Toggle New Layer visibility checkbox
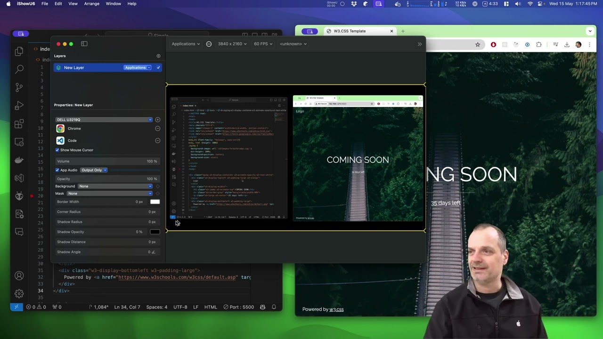 pos(158,68)
